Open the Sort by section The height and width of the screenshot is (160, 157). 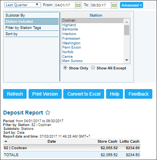[x=32, y=34]
